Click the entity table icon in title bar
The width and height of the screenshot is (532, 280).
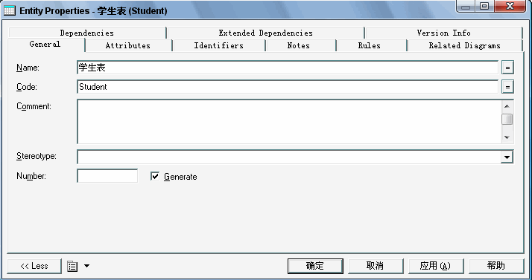10,11
